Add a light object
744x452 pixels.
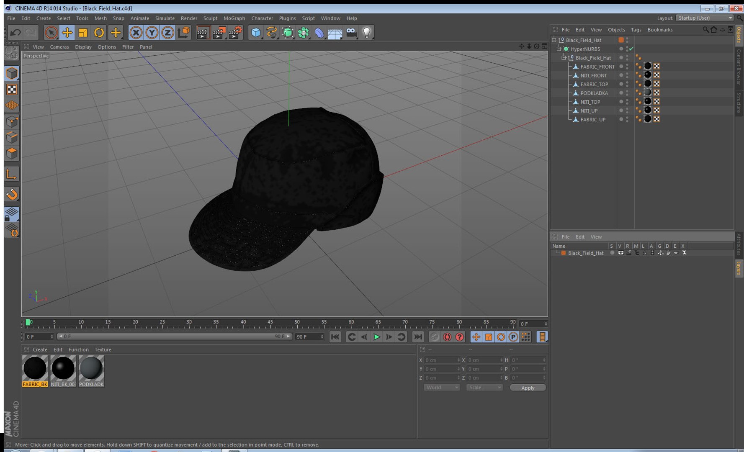[367, 33]
